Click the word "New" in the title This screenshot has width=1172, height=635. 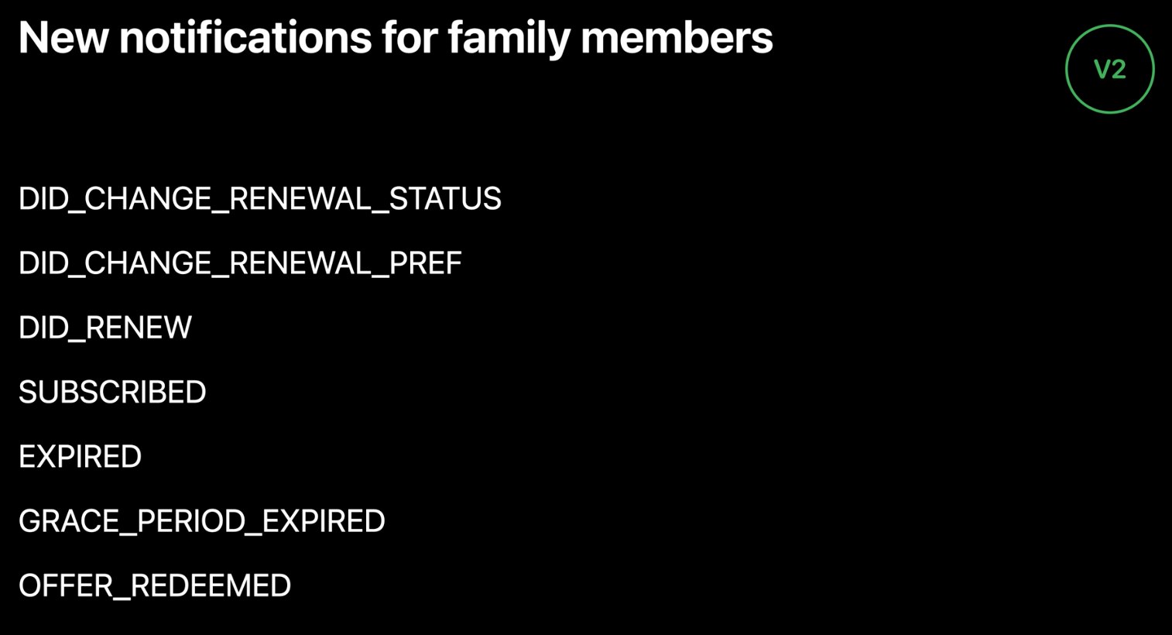(x=63, y=37)
